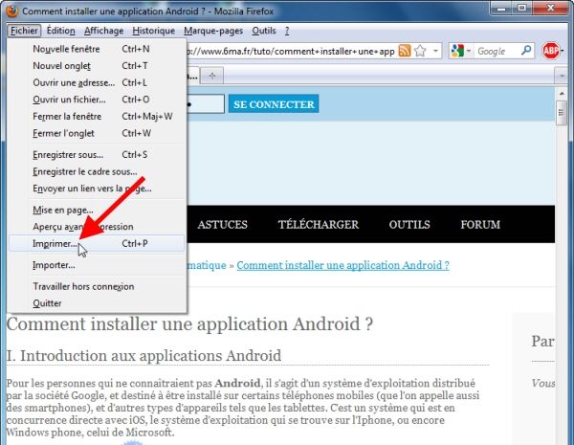Click the vertical scrollbar down arrow
Image resolution: width=574 pixels, height=445 pixels.
click(562, 438)
